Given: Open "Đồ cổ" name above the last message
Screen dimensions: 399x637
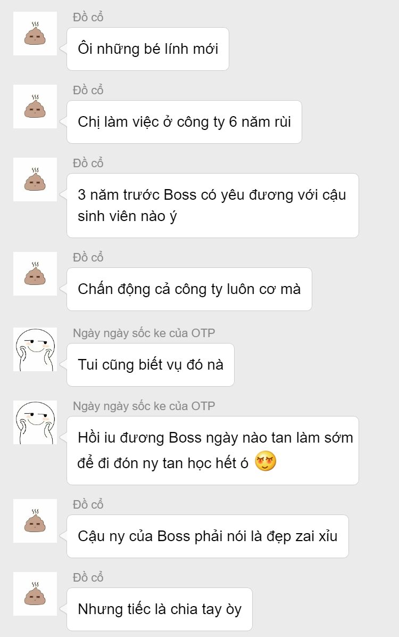Looking at the screenshot, I should pos(88,577).
